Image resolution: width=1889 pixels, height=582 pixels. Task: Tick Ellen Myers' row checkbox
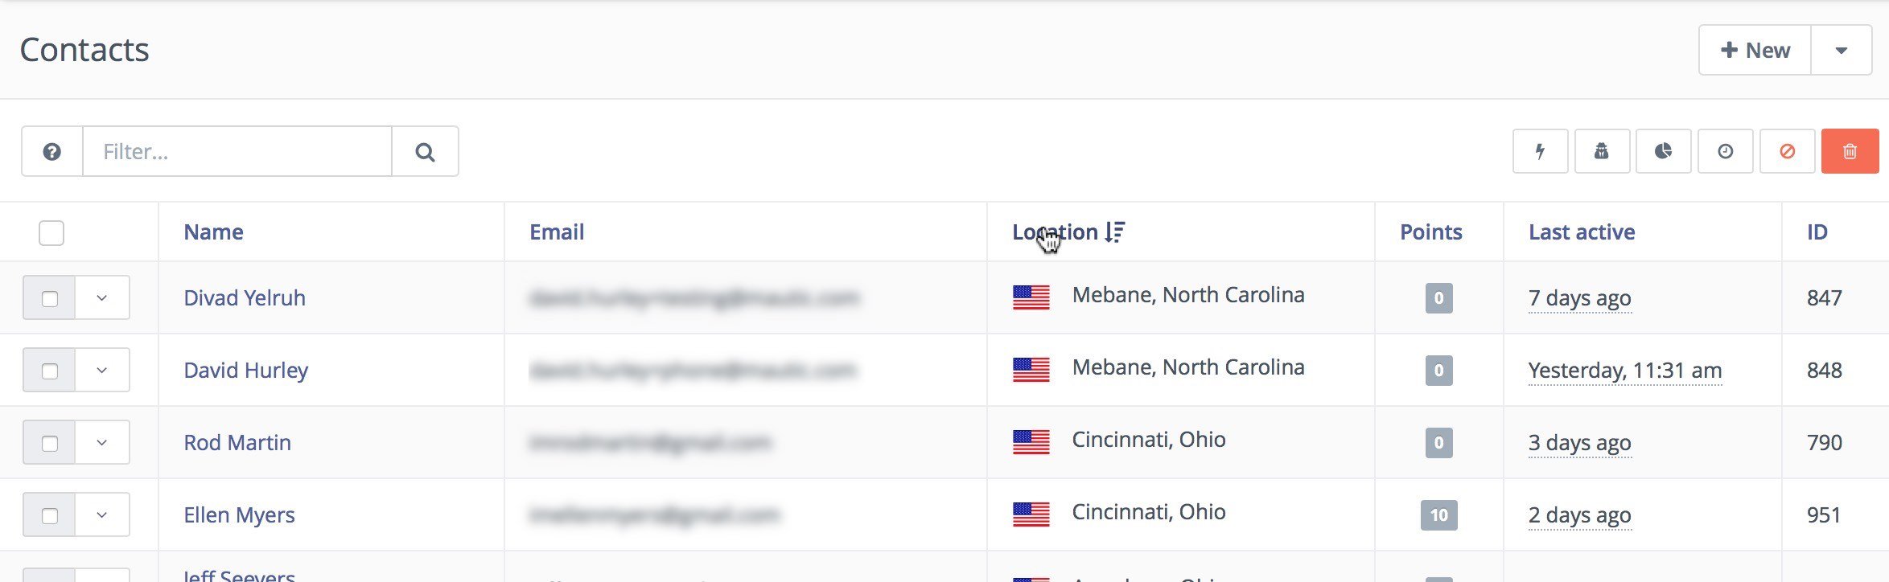[51, 514]
